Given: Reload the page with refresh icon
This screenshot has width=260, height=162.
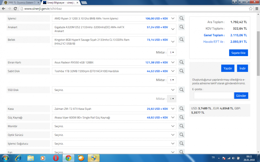Looking at the screenshot, I should 15,9.
